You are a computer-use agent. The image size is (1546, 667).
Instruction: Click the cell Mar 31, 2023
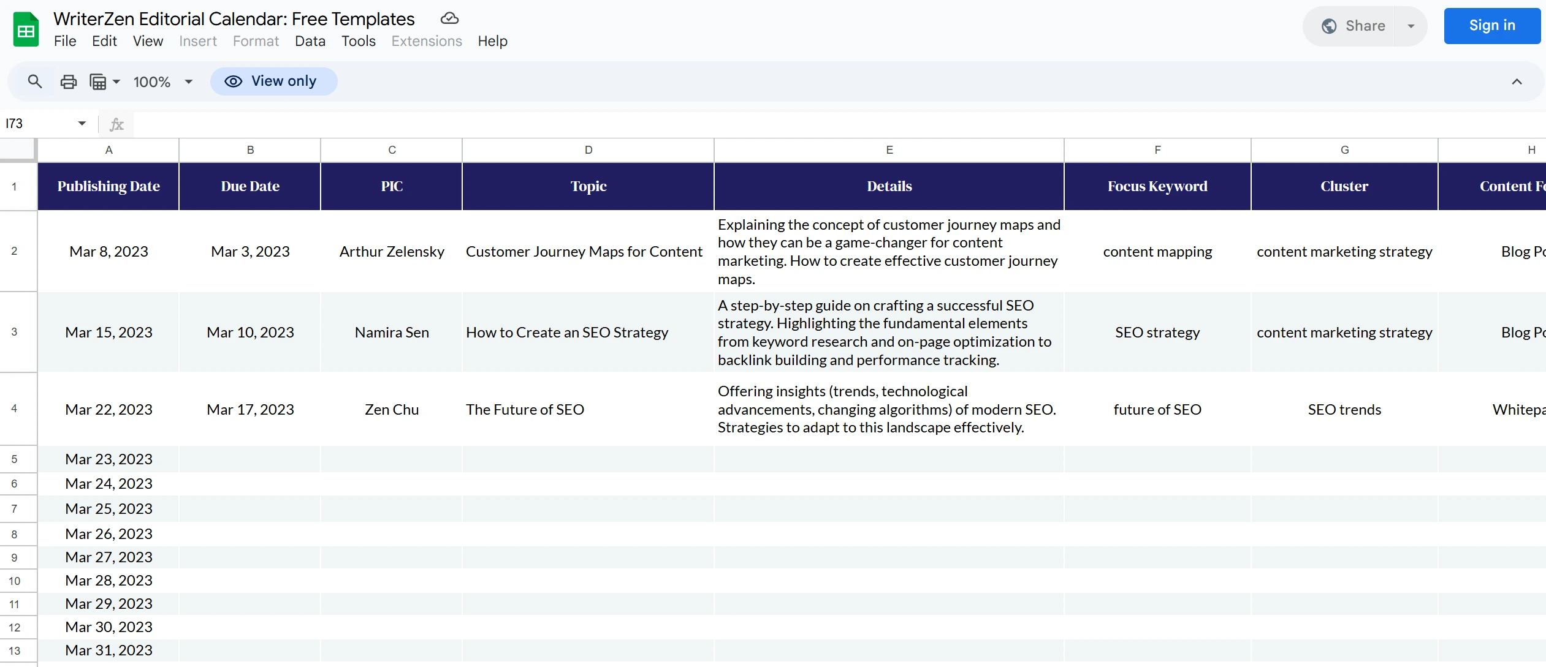click(109, 650)
